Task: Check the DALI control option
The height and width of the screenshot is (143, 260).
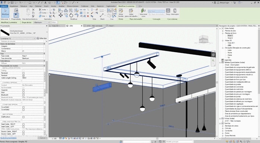Action: point(23,93)
